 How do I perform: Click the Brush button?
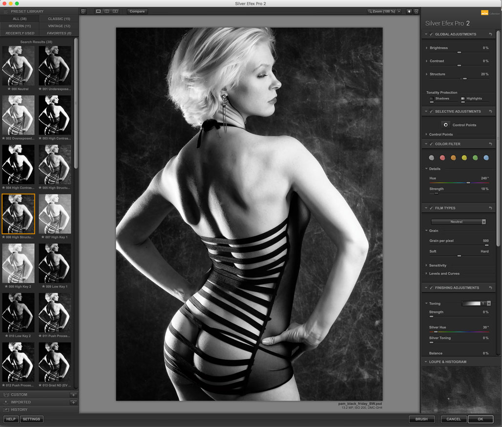click(x=421, y=419)
